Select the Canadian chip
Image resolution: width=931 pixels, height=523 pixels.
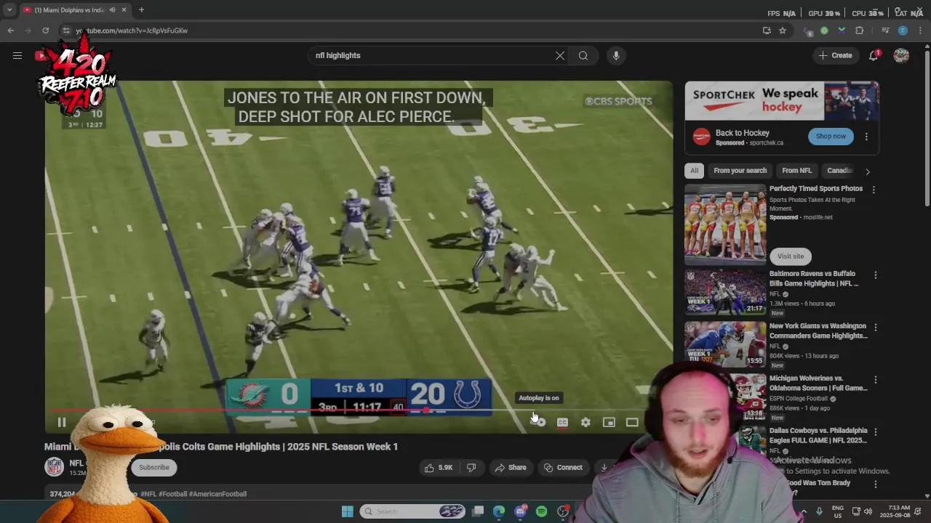coord(839,171)
